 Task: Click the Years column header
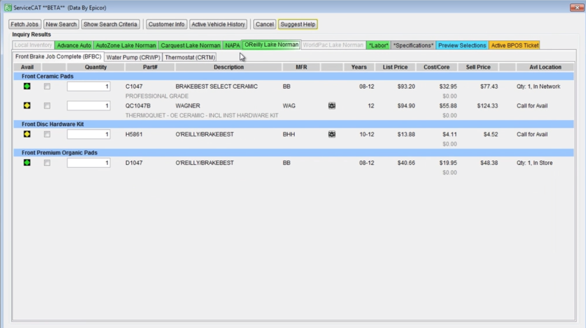[359, 67]
